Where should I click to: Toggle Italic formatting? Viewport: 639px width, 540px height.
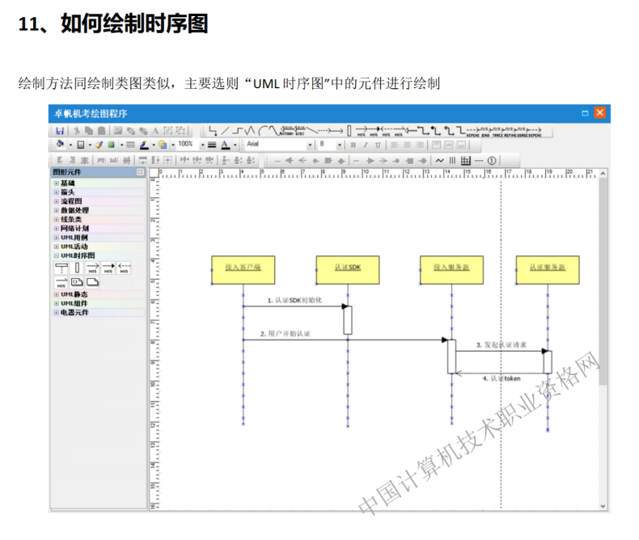[366, 145]
